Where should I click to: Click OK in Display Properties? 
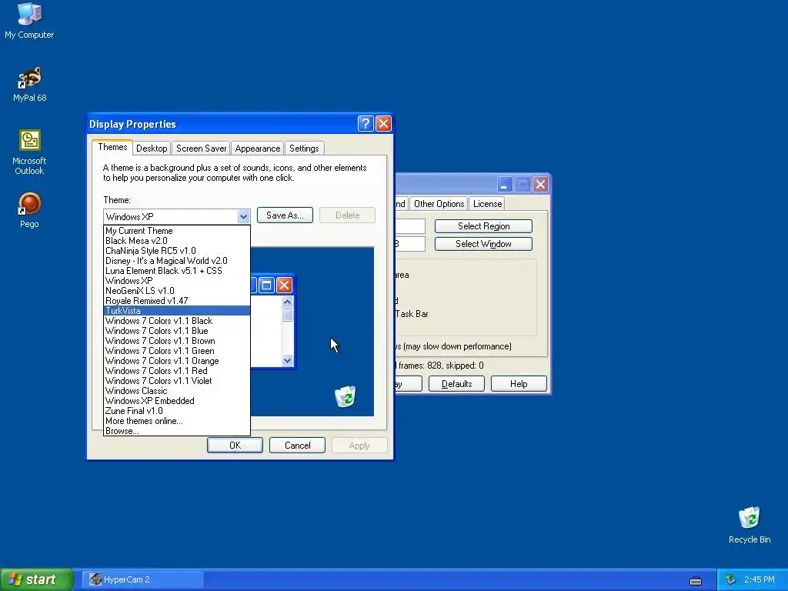pos(235,446)
